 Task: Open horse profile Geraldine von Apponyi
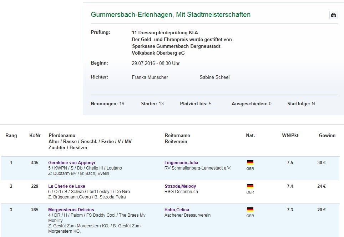click(x=71, y=163)
